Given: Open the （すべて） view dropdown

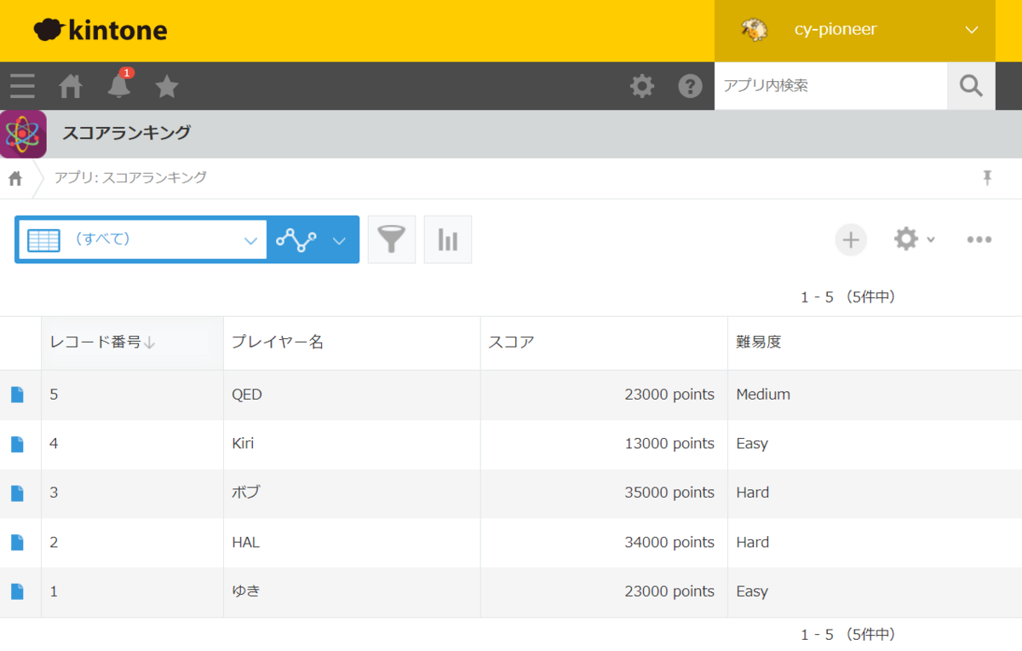Looking at the screenshot, I should click(142, 240).
